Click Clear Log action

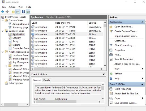tap(120, 41)
